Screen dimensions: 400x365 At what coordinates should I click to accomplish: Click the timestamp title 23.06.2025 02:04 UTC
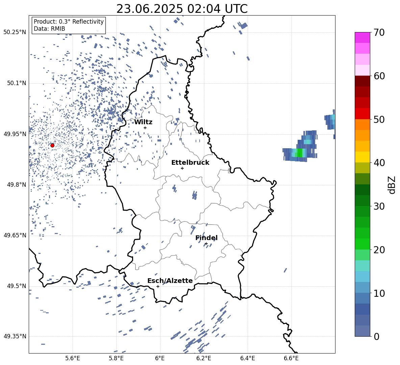click(182, 9)
